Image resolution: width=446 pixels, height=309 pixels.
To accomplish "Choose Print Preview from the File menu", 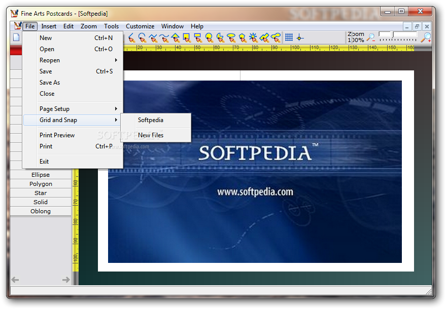I will 73,135.
